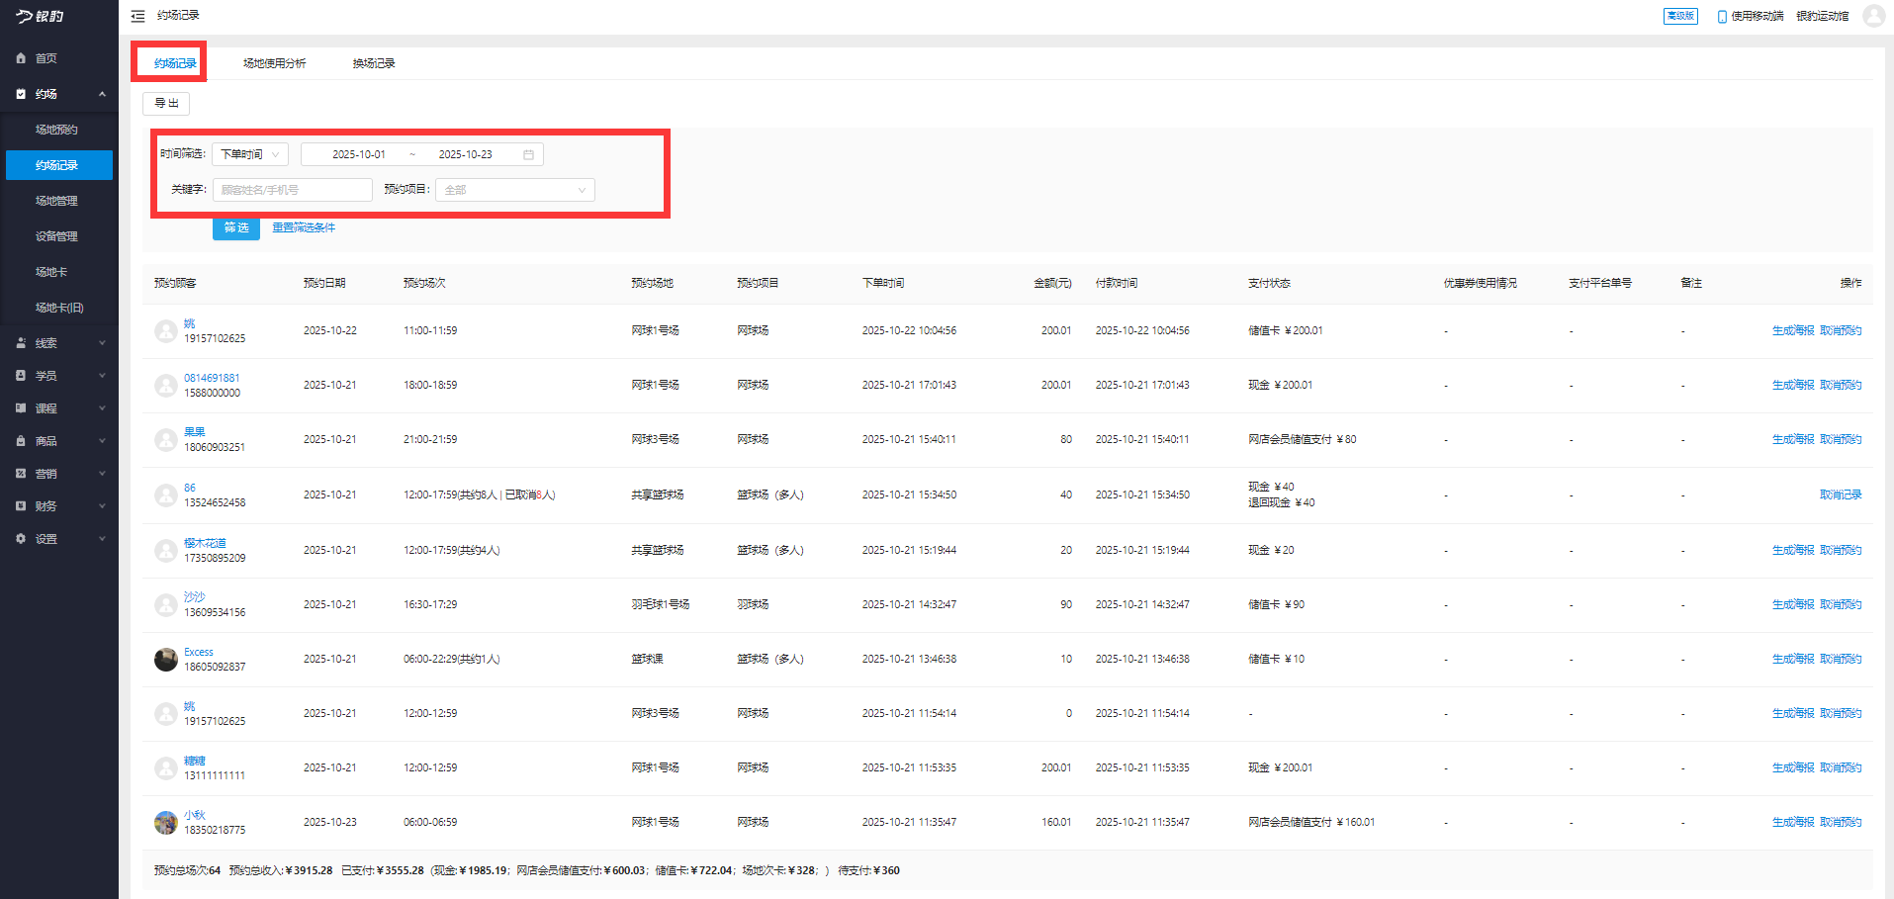The height and width of the screenshot is (899, 1894).
Task: Click the sidebar collapse menu icon
Action: pos(137,16)
